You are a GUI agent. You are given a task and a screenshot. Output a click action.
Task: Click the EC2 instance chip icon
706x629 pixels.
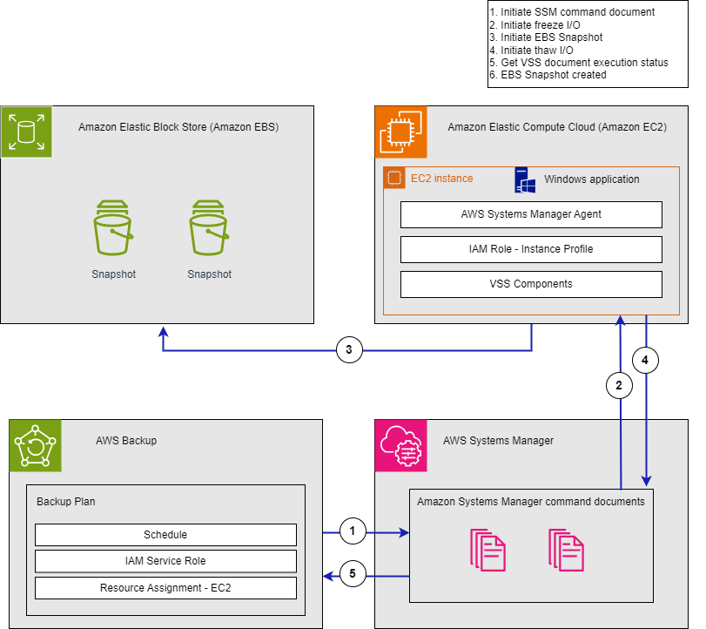point(394,178)
